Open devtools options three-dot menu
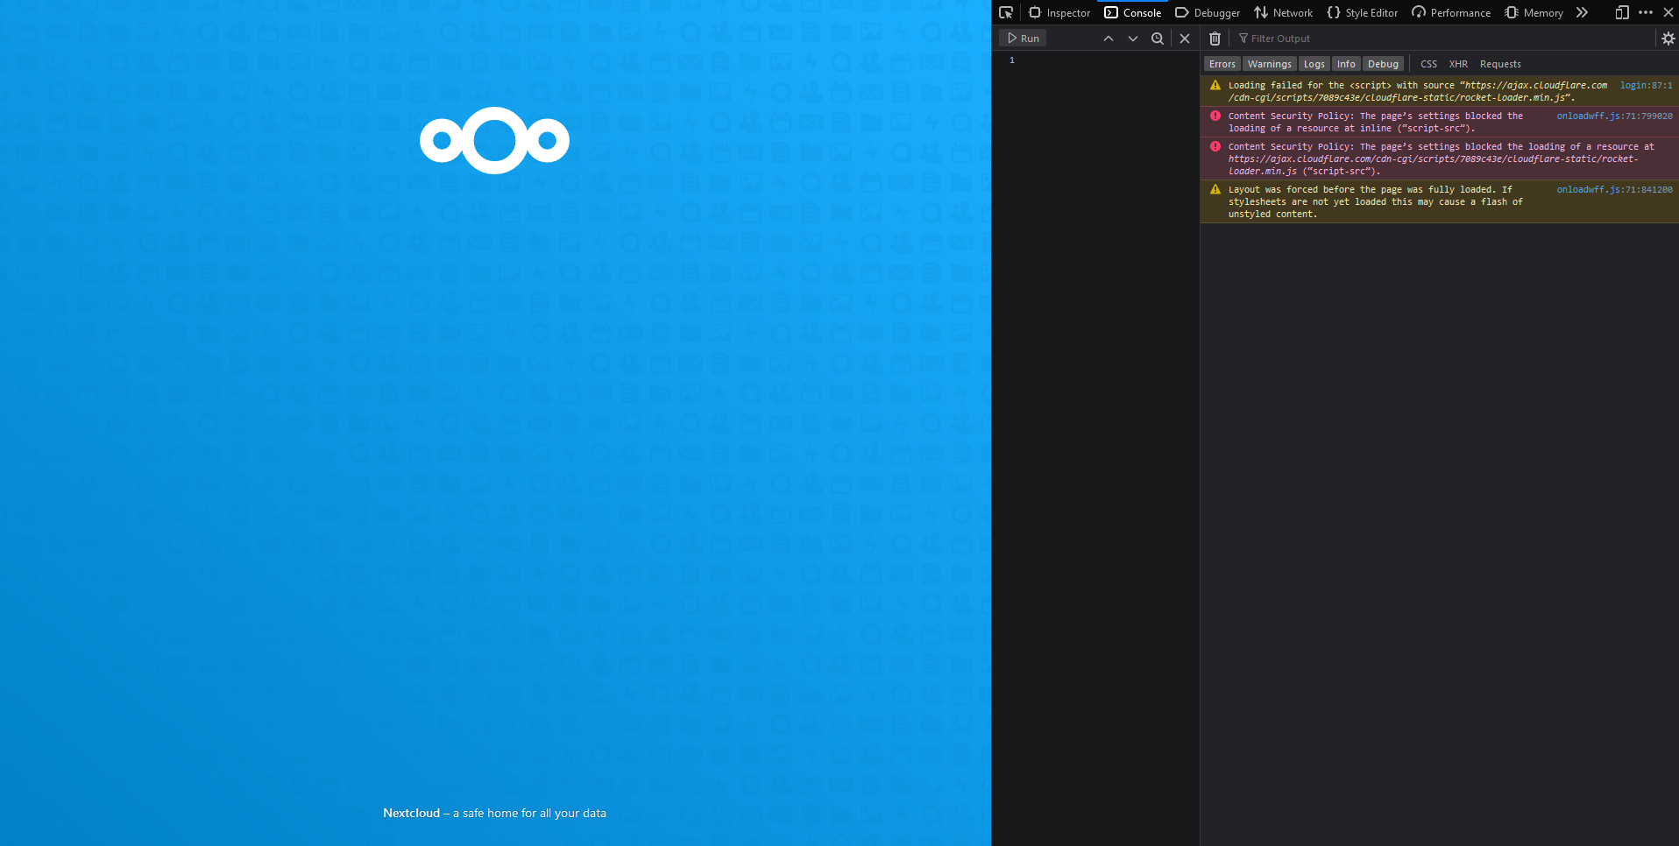This screenshot has width=1679, height=846. (1646, 12)
